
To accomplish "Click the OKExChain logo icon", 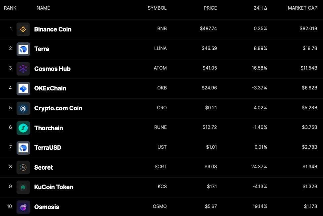I will [x=23, y=88].
